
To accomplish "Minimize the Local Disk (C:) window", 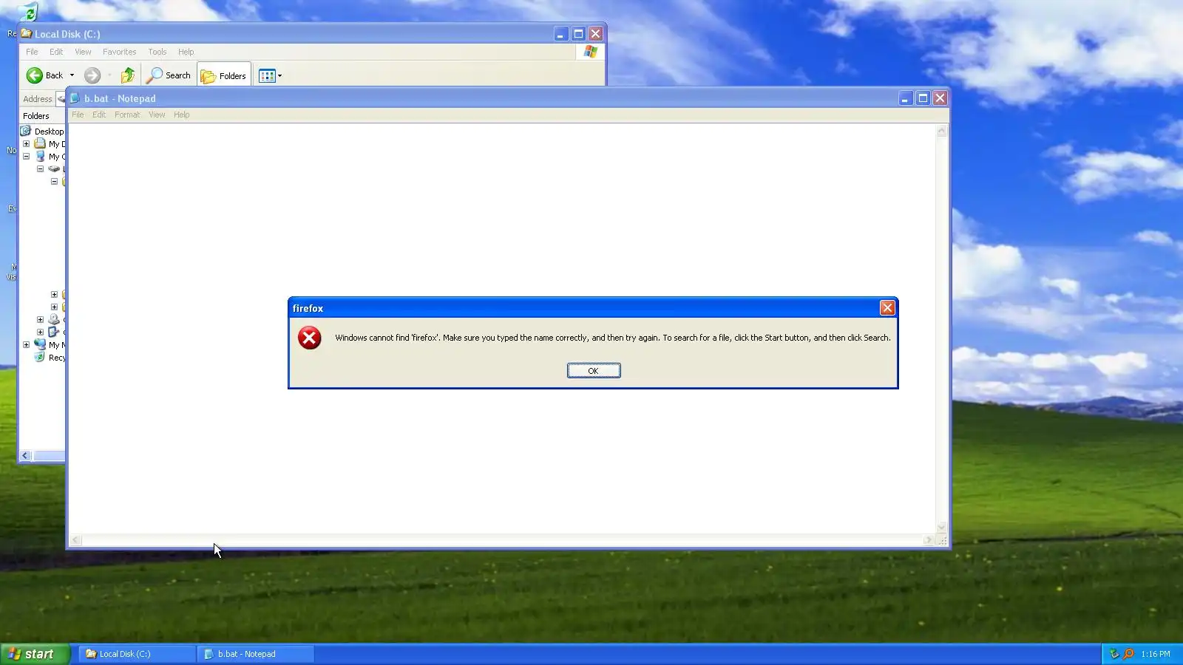I will click(x=561, y=34).
